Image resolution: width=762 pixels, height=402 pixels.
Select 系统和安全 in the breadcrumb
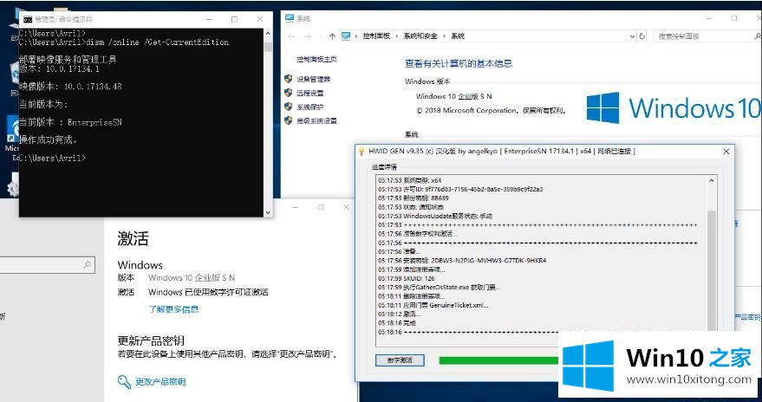click(420, 36)
